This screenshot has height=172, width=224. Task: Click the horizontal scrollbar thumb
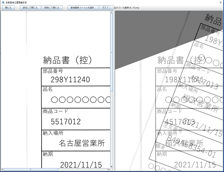31,170
